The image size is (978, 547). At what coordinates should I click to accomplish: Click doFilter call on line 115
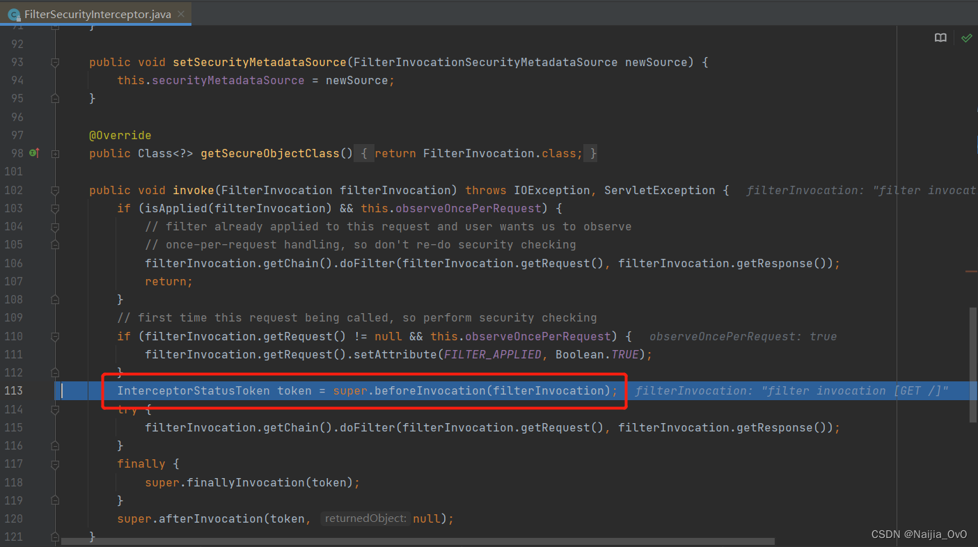[x=368, y=427]
